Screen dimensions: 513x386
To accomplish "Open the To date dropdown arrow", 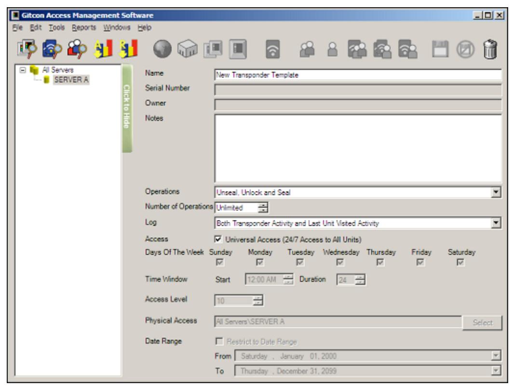I will coord(496,370).
